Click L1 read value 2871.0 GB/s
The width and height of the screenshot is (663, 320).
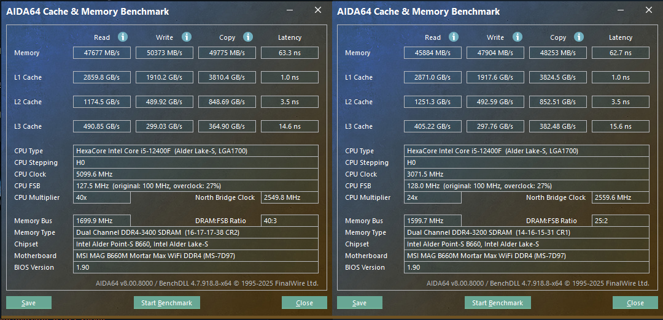point(433,77)
